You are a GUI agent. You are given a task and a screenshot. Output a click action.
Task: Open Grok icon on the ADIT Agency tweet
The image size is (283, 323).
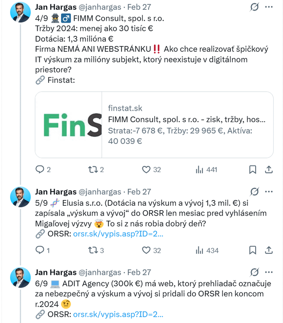tap(254, 272)
